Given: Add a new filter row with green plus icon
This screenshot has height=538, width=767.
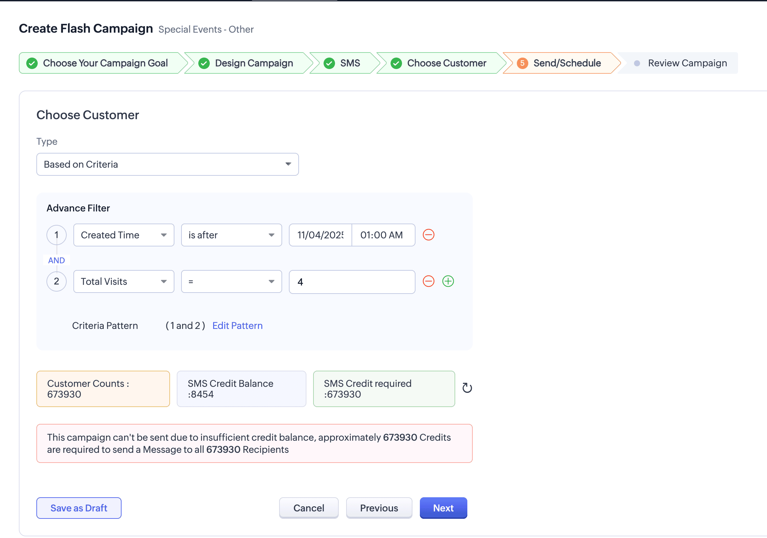Looking at the screenshot, I should [448, 281].
